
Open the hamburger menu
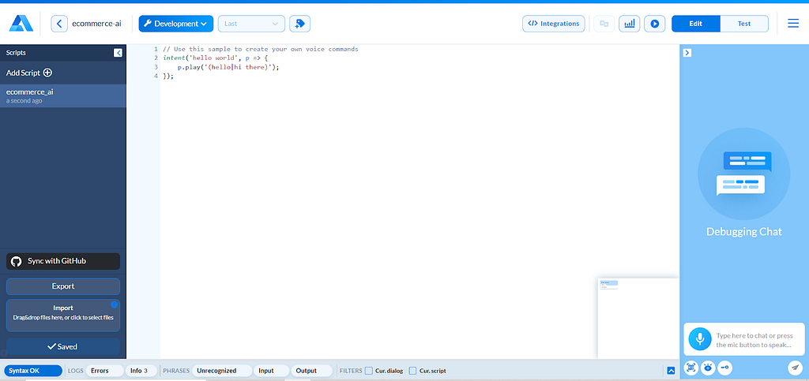793,24
